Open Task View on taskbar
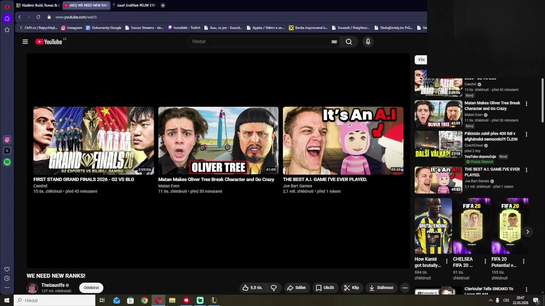 tap(102, 300)
